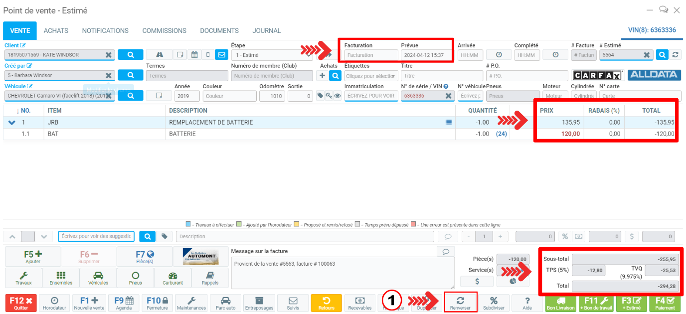686x314 pixels.
Task: Toggle the eye icon beside vehicle Sortie
Action: 338,96
